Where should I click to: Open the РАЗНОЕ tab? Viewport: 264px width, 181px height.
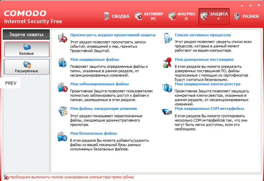247,16
